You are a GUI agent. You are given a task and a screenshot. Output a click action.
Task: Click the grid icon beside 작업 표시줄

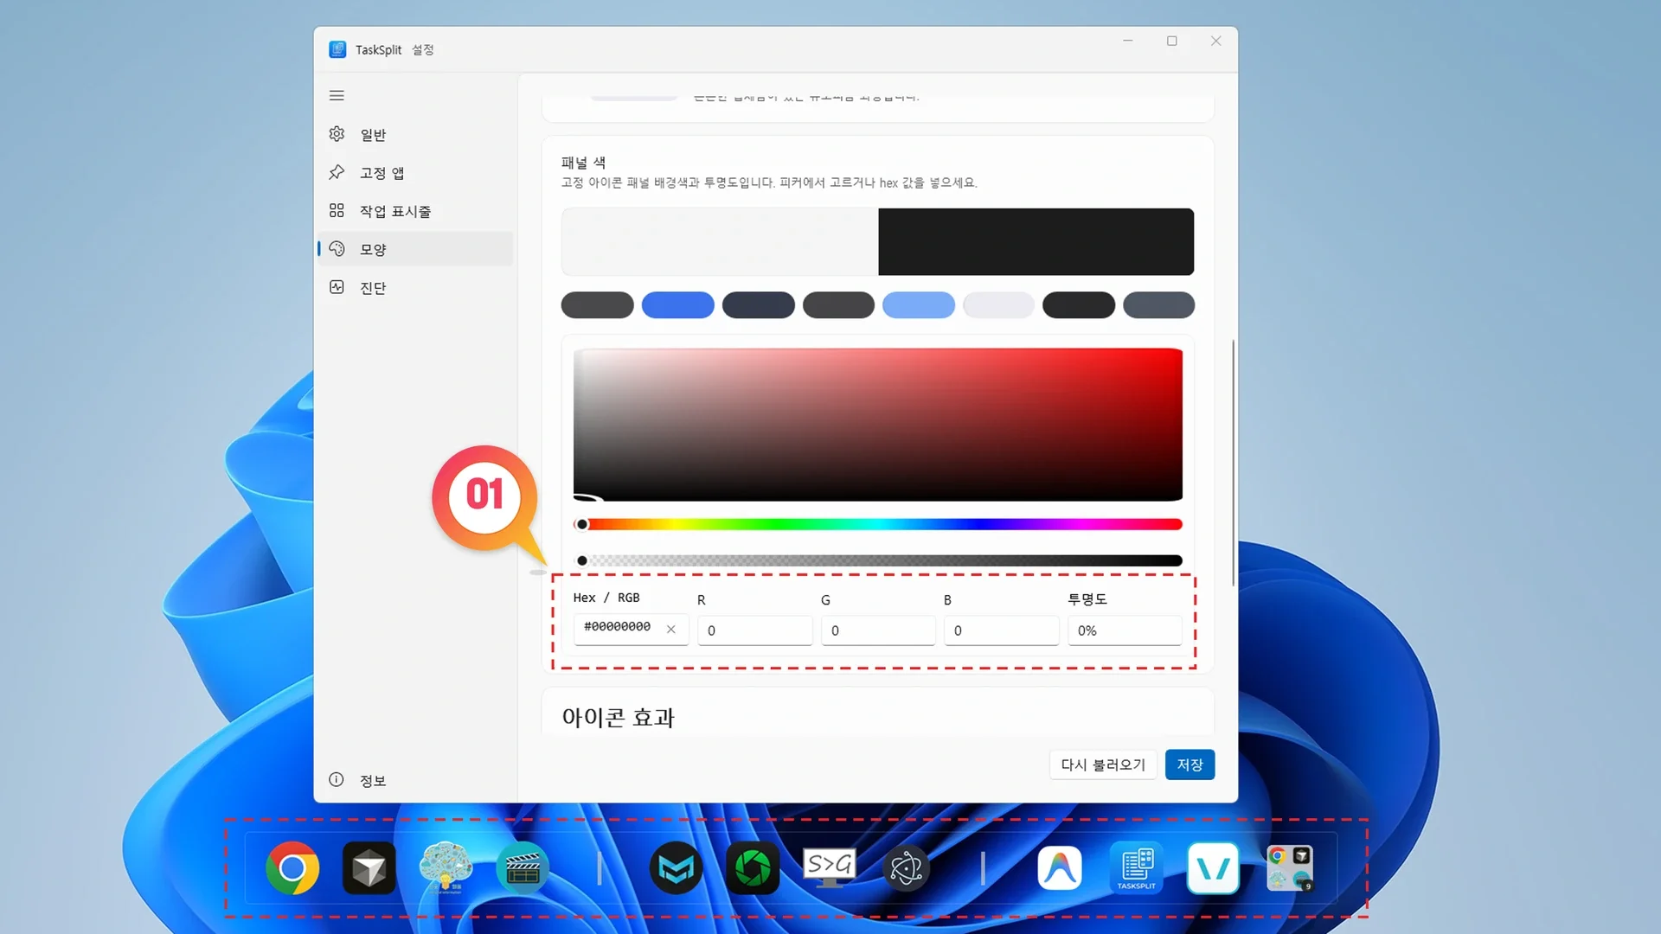coord(337,210)
